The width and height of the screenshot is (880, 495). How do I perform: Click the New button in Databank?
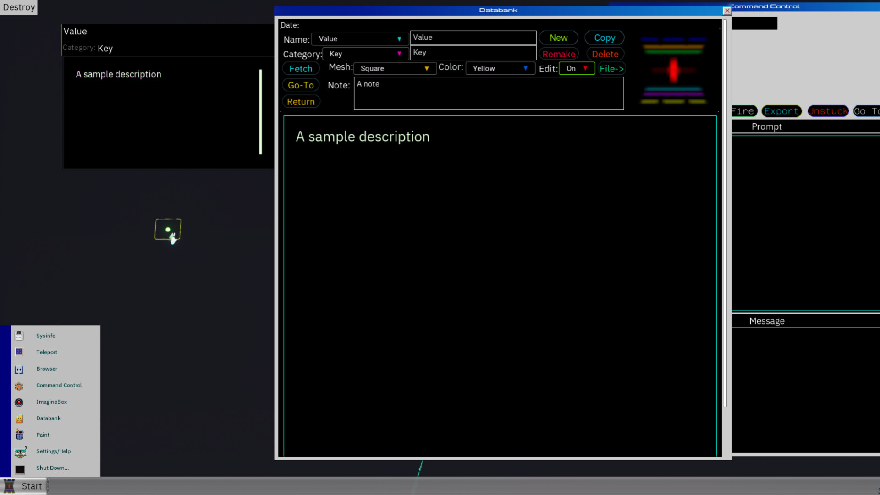click(558, 38)
